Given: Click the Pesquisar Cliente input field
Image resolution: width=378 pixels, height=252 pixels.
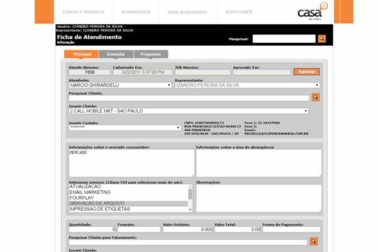Looking at the screenshot, I should (189, 98).
